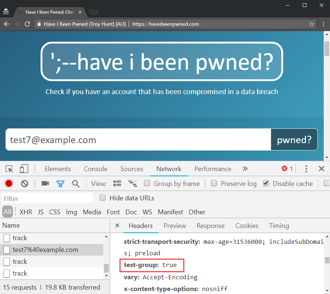Open a new browser tab
This screenshot has height=294, width=330.
[94, 13]
